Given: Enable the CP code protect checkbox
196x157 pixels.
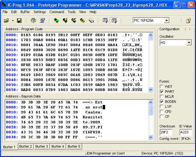Looking at the screenshot, I should (162, 117).
